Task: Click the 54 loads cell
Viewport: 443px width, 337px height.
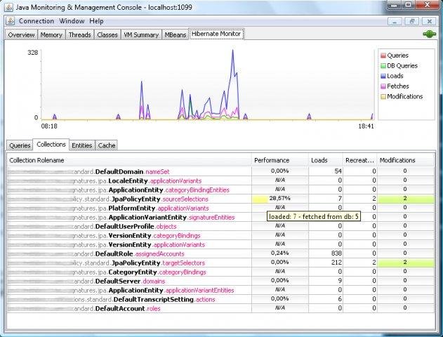Action: point(326,171)
